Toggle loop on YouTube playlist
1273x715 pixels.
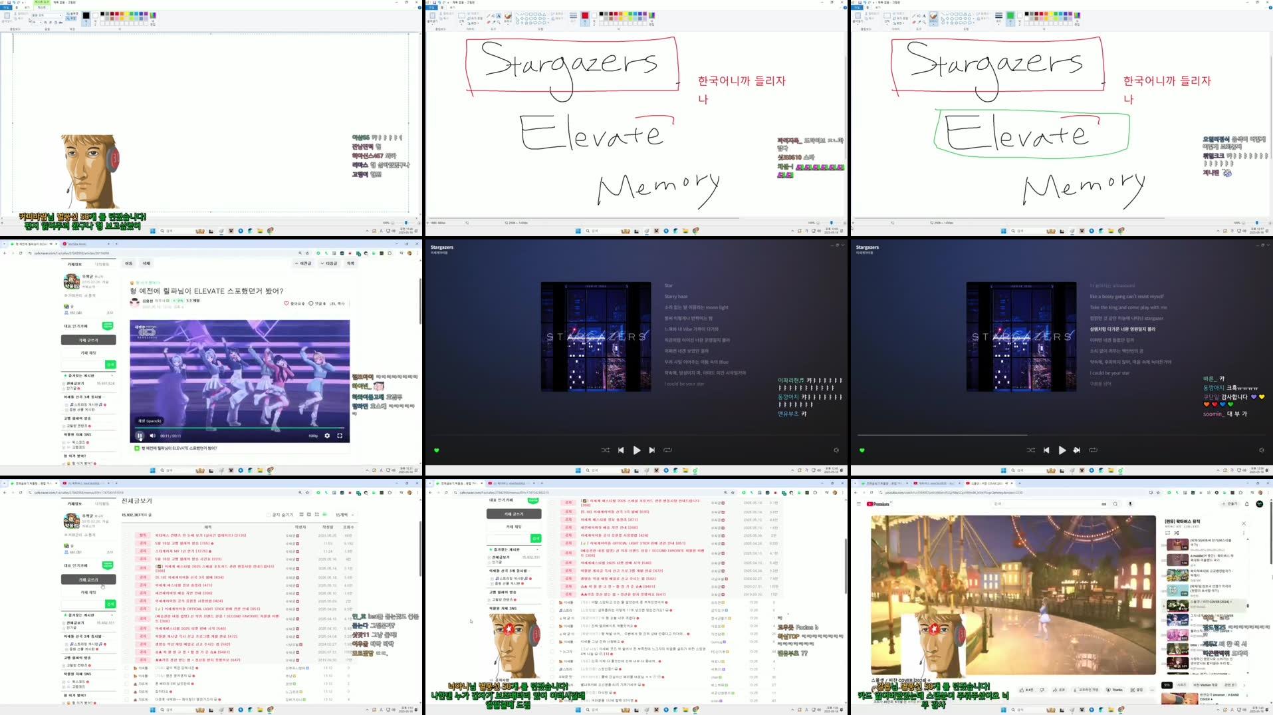click(1168, 533)
